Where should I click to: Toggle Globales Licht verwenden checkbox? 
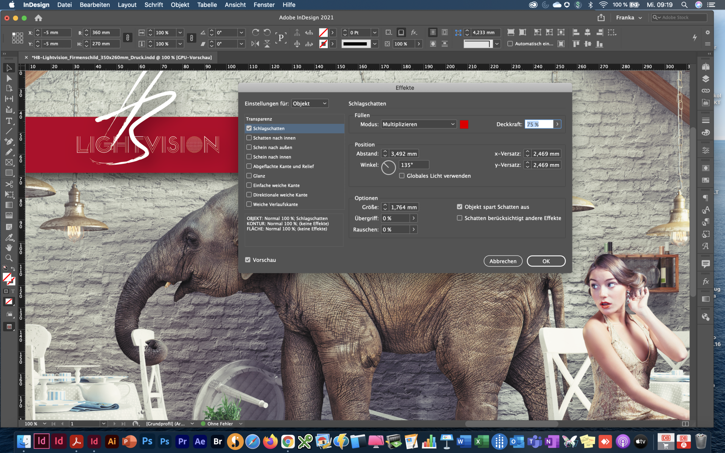point(402,176)
